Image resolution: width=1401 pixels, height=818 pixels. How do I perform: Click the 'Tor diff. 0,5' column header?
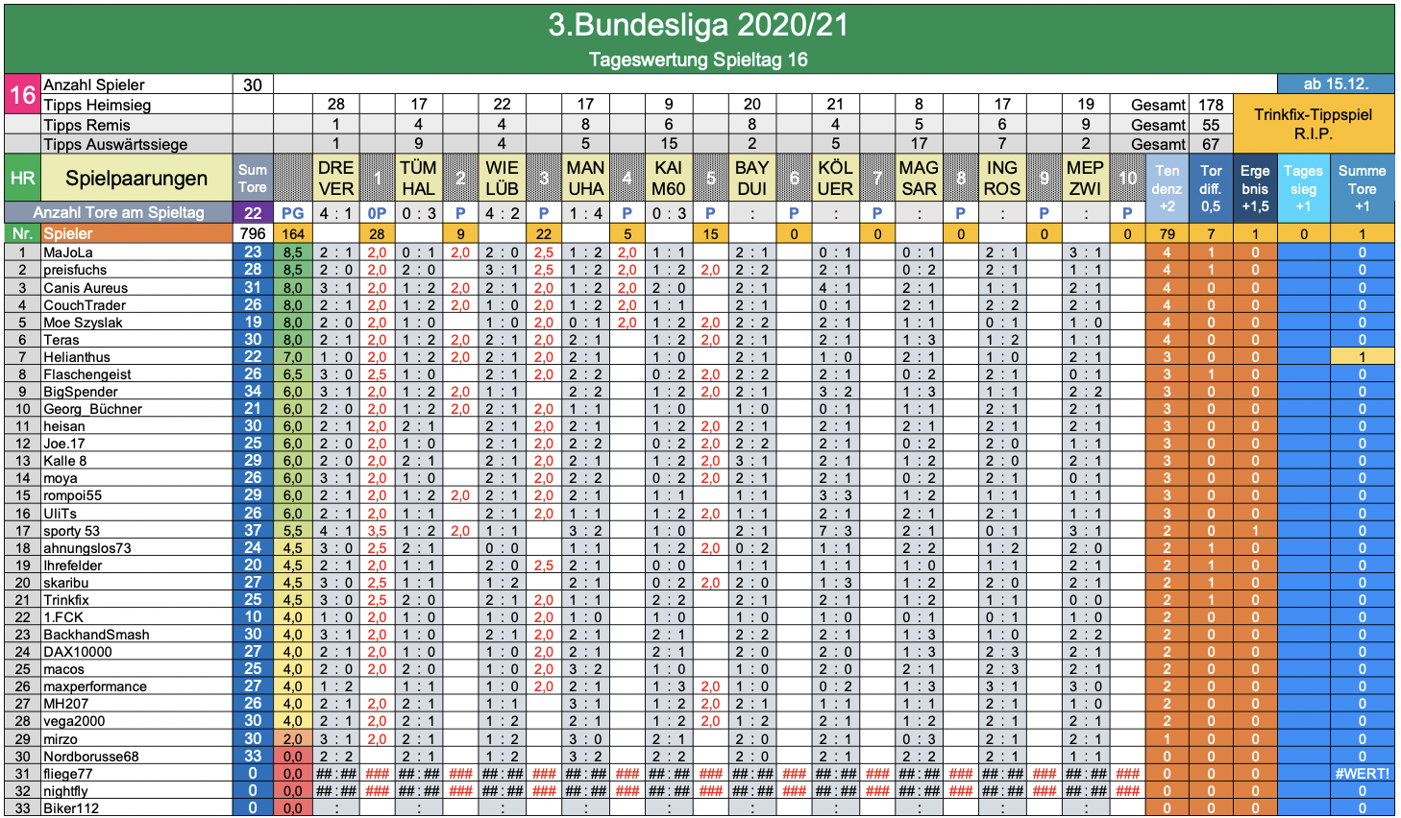[x=1211, y=188]
